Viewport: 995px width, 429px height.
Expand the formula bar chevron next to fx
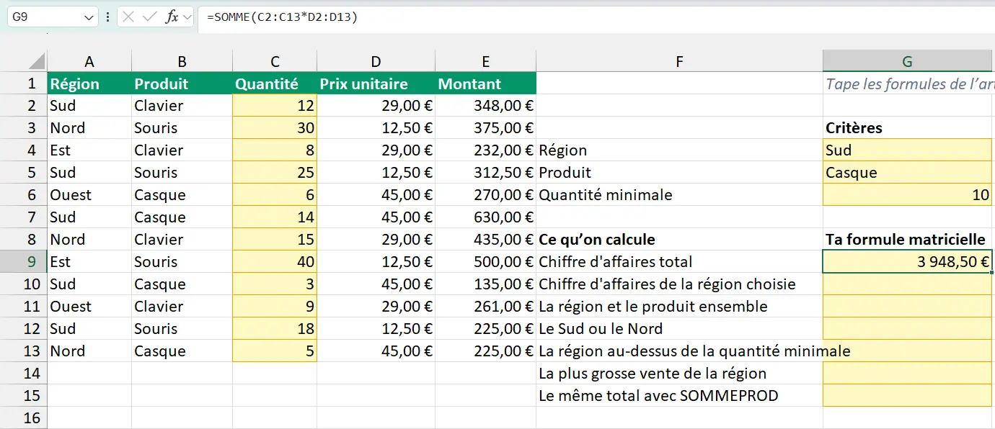[x=187, y=17]
